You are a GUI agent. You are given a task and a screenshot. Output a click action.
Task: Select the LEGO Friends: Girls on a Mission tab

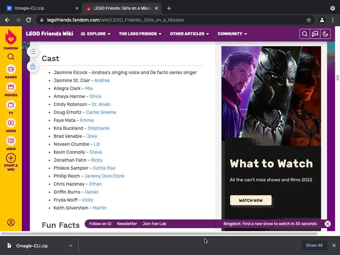tap(122, 8)
